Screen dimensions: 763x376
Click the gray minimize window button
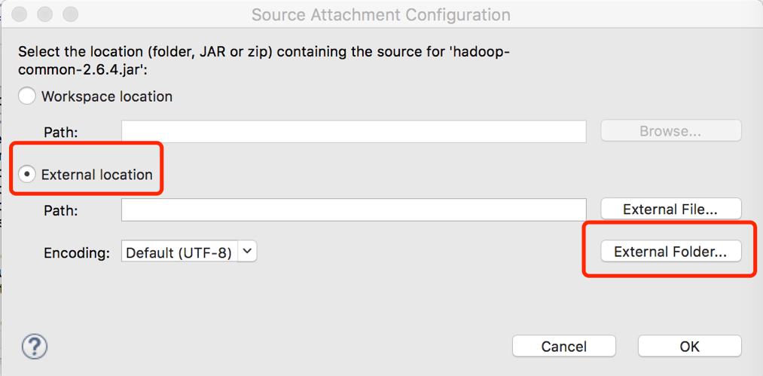click(x=44, y=14)
